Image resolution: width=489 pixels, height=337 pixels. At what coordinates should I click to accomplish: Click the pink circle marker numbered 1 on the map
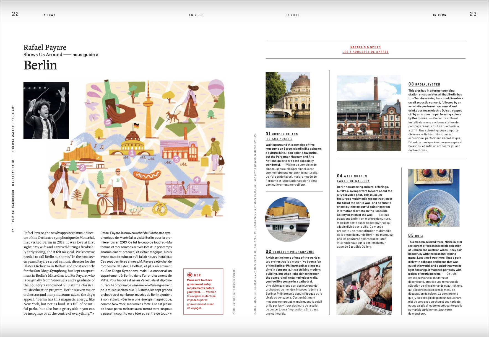click(x=132, y=152)
